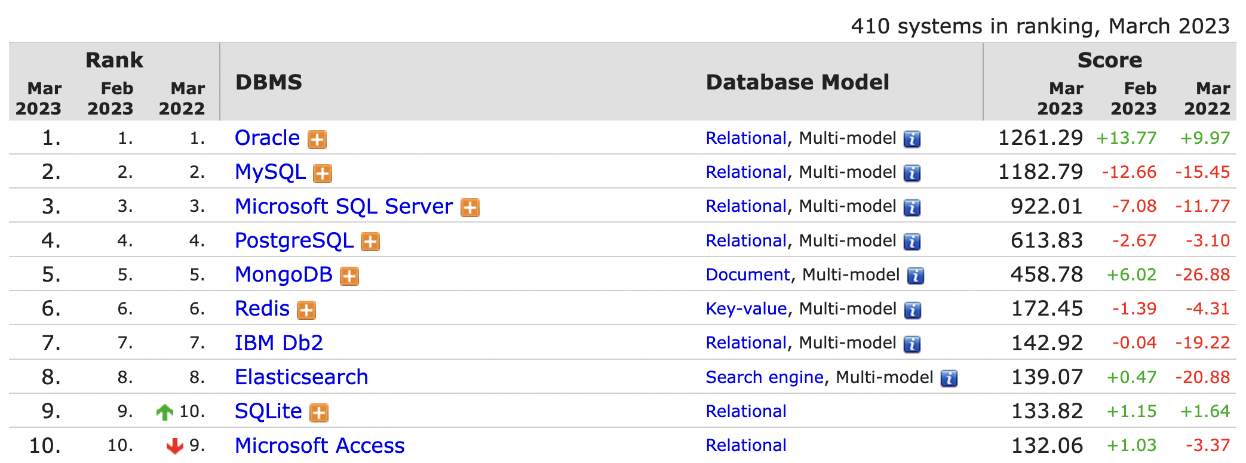Open the info icon in MongoDB's row
This screenshot has height=463, width=1246.
coord(916,276)
